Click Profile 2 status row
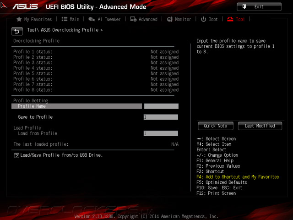 pos(96,57)
